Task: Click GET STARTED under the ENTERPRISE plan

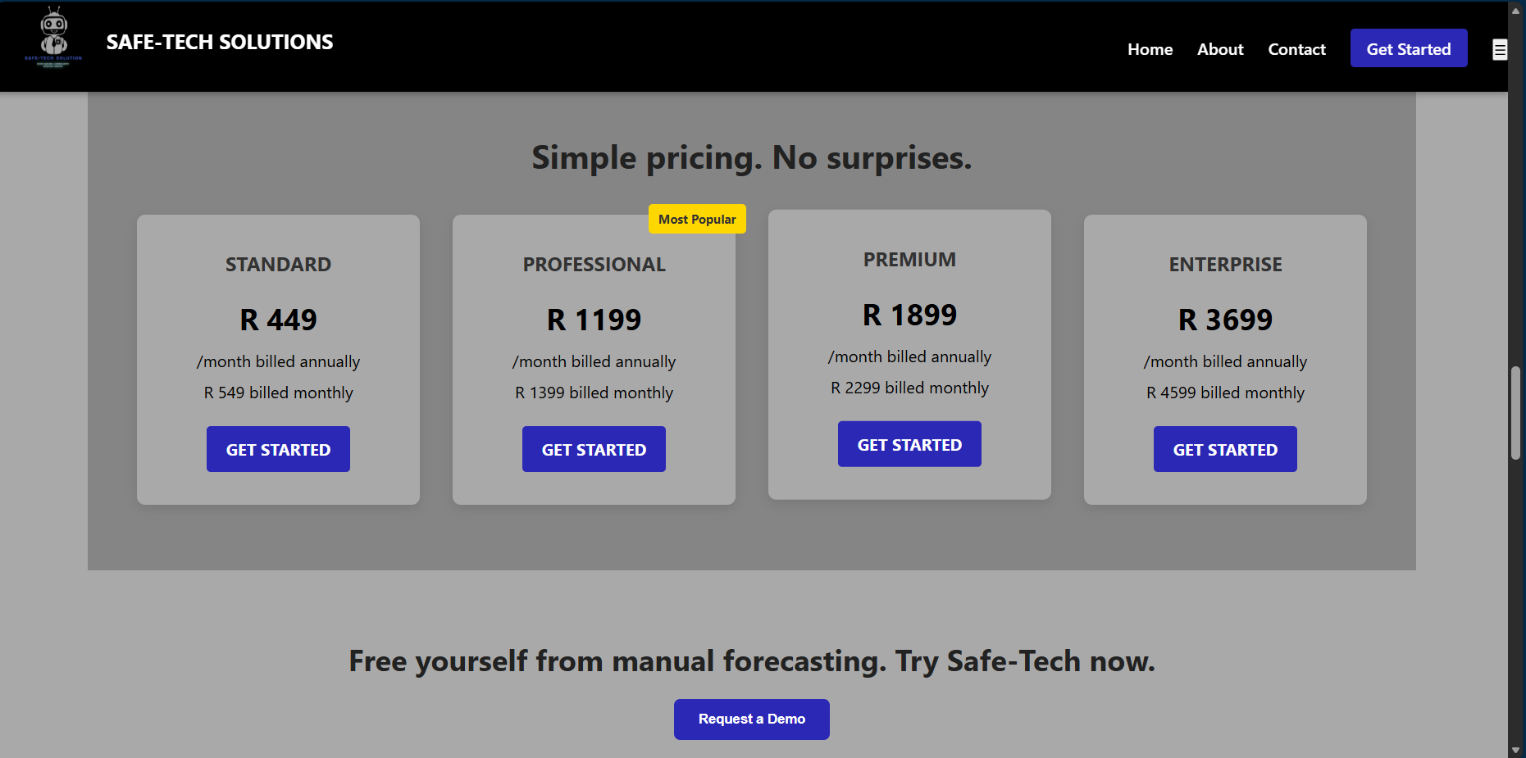Action: pos(1224,449)
